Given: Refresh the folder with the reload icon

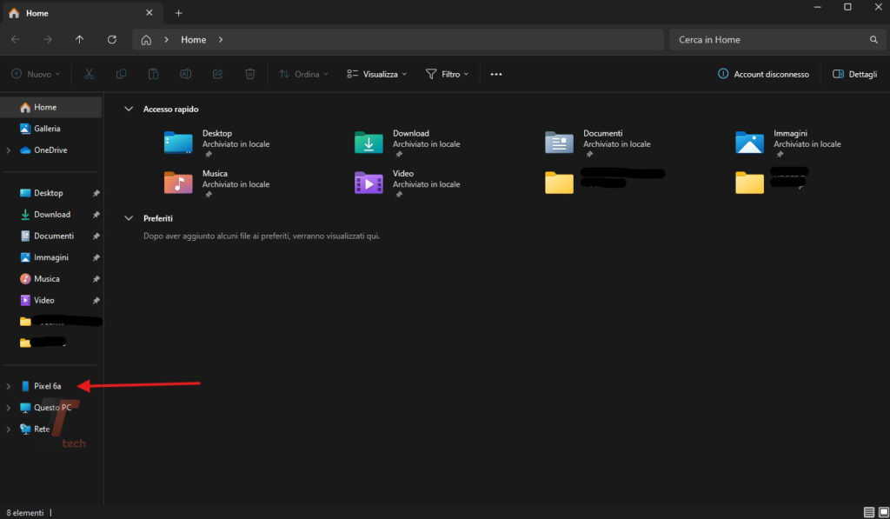Looking at the screenshot, I should [x=112, y=39].
